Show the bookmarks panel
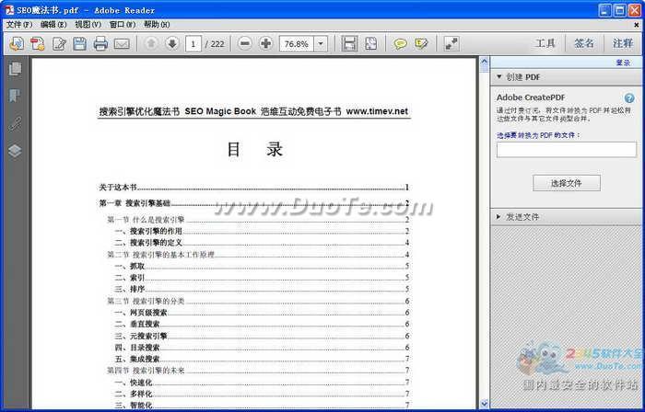This screenshot has height=412, width=645. pyautogui.click(x=15, y=96)
